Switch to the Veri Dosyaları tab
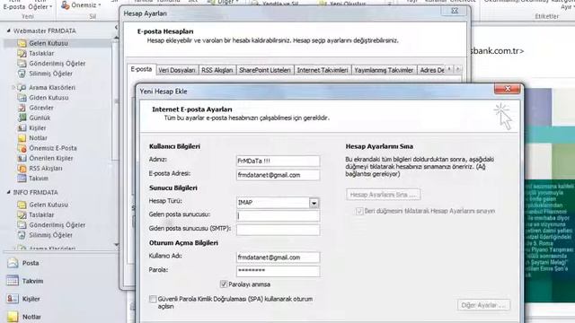This screenshot has width=575, height=323. pyautogui.click(x=177, y=70)
